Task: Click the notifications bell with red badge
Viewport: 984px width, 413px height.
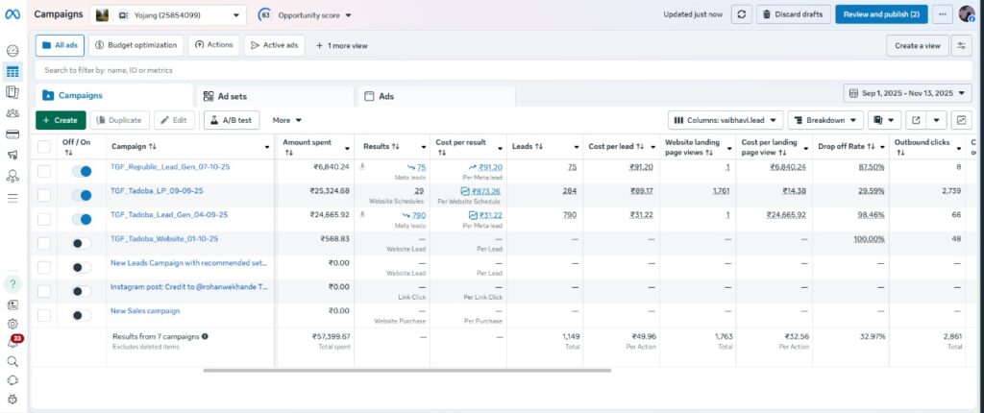Action: pyautogui.click(x=12, y=343)
